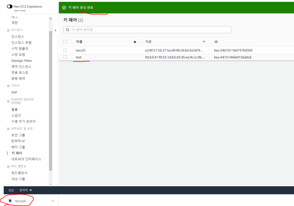This screenshot has height=206, width=294.
Task: Open 키 페어 in the sidebar
Action: tap(17, 153)
